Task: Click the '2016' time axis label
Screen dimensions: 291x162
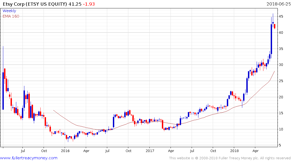Action: (65, 151)
